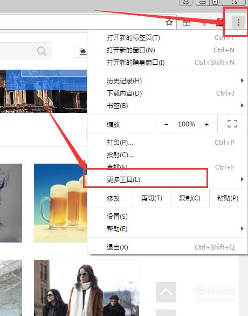This screenshot has width=248, height=316.
Task: Select 打开新的标签页(T) menu item
Action: click(167, 38)
